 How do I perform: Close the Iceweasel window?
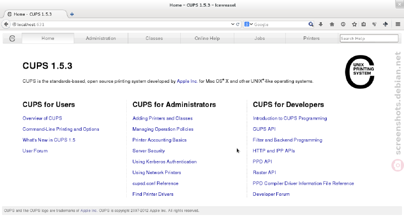tap(399, 5)
